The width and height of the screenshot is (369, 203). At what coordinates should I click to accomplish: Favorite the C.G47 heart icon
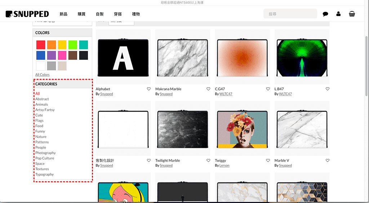[x=268, y=89]
